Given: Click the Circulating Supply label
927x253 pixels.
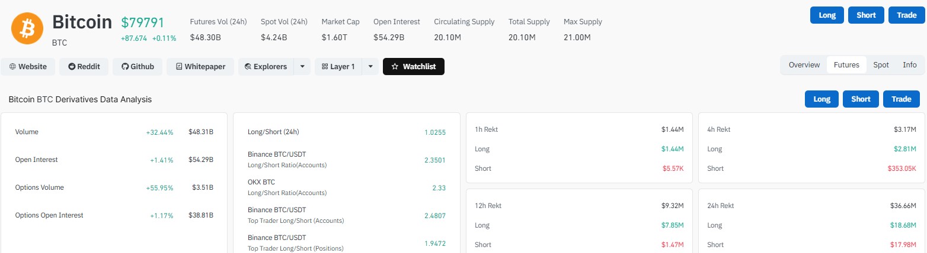Looking at the screenshot, I should pyautogui.click(x=464, y=22).
